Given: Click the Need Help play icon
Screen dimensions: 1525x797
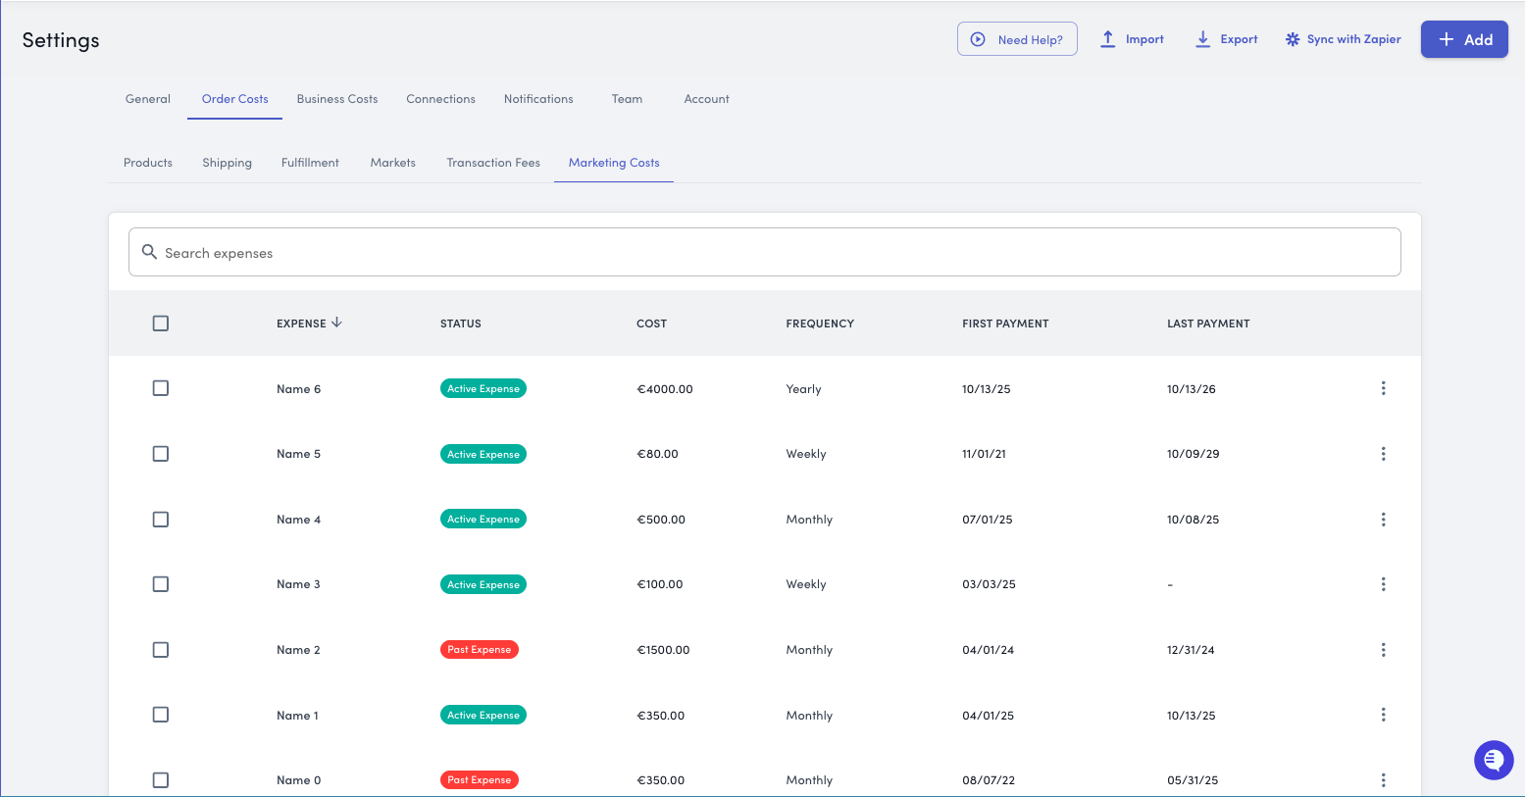Looking at the screenshot, I should (978, 39).
